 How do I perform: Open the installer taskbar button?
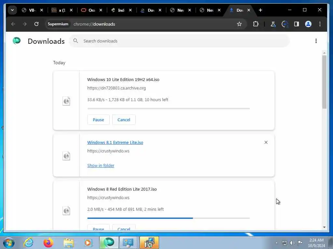tap(149, 243)
